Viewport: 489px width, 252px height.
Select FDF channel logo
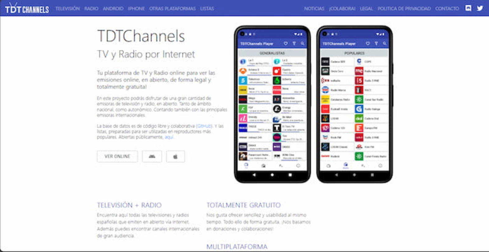[x=243, y=109]
